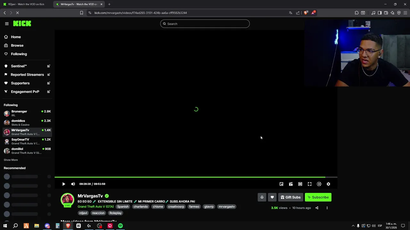Screen dimensions: 410x230
Task: Show hidden system tray icons
Action: (x=353, y=226)
